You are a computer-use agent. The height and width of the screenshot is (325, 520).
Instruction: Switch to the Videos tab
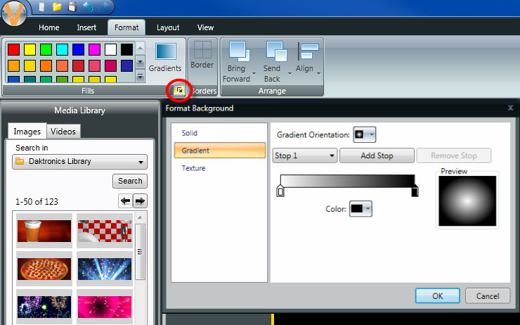[x=63, y=131]
